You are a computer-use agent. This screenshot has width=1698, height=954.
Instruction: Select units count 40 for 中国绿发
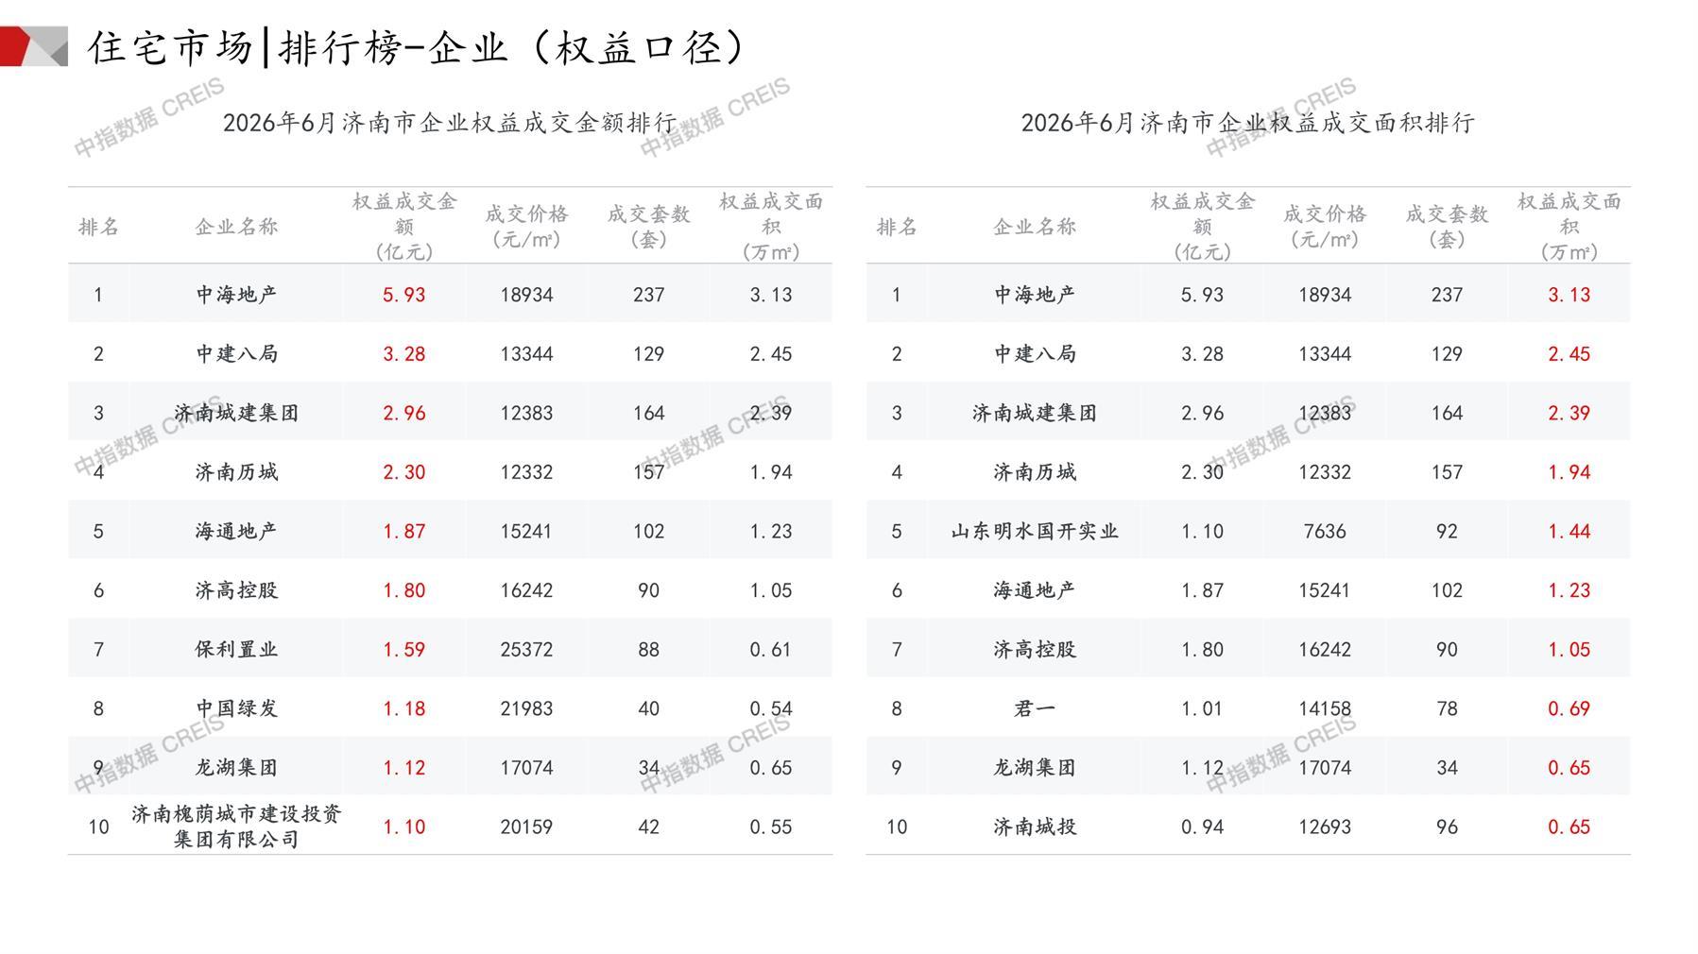[648, 708]
